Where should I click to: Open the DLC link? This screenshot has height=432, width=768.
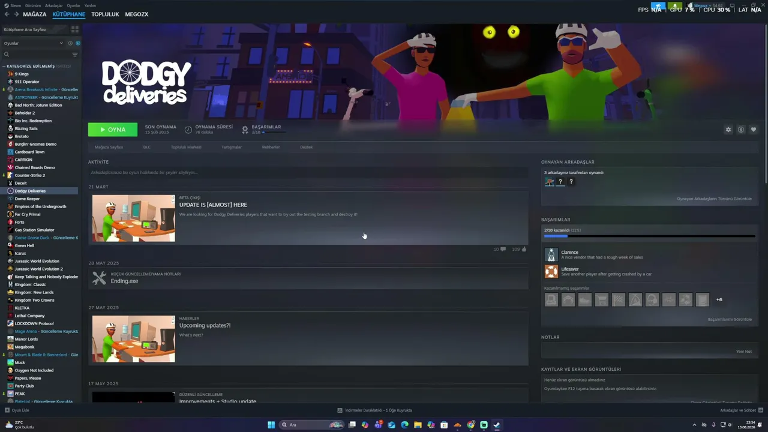tap(147, 147)
